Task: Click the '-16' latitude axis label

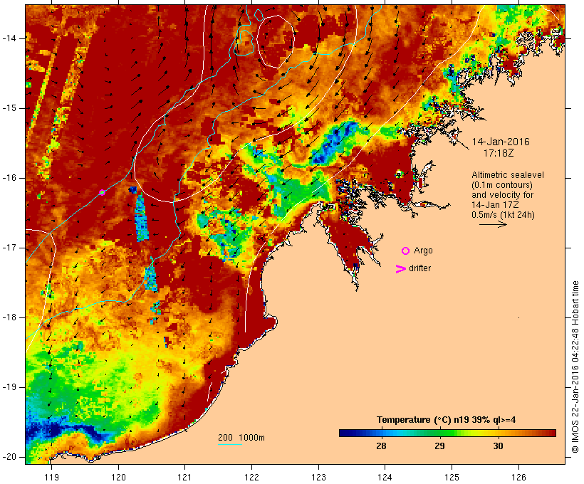Action: pos(9,178)
